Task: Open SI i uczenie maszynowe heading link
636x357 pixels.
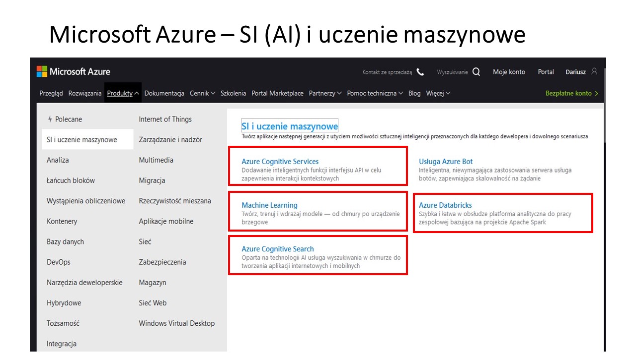Action: (x=290, y=126)
